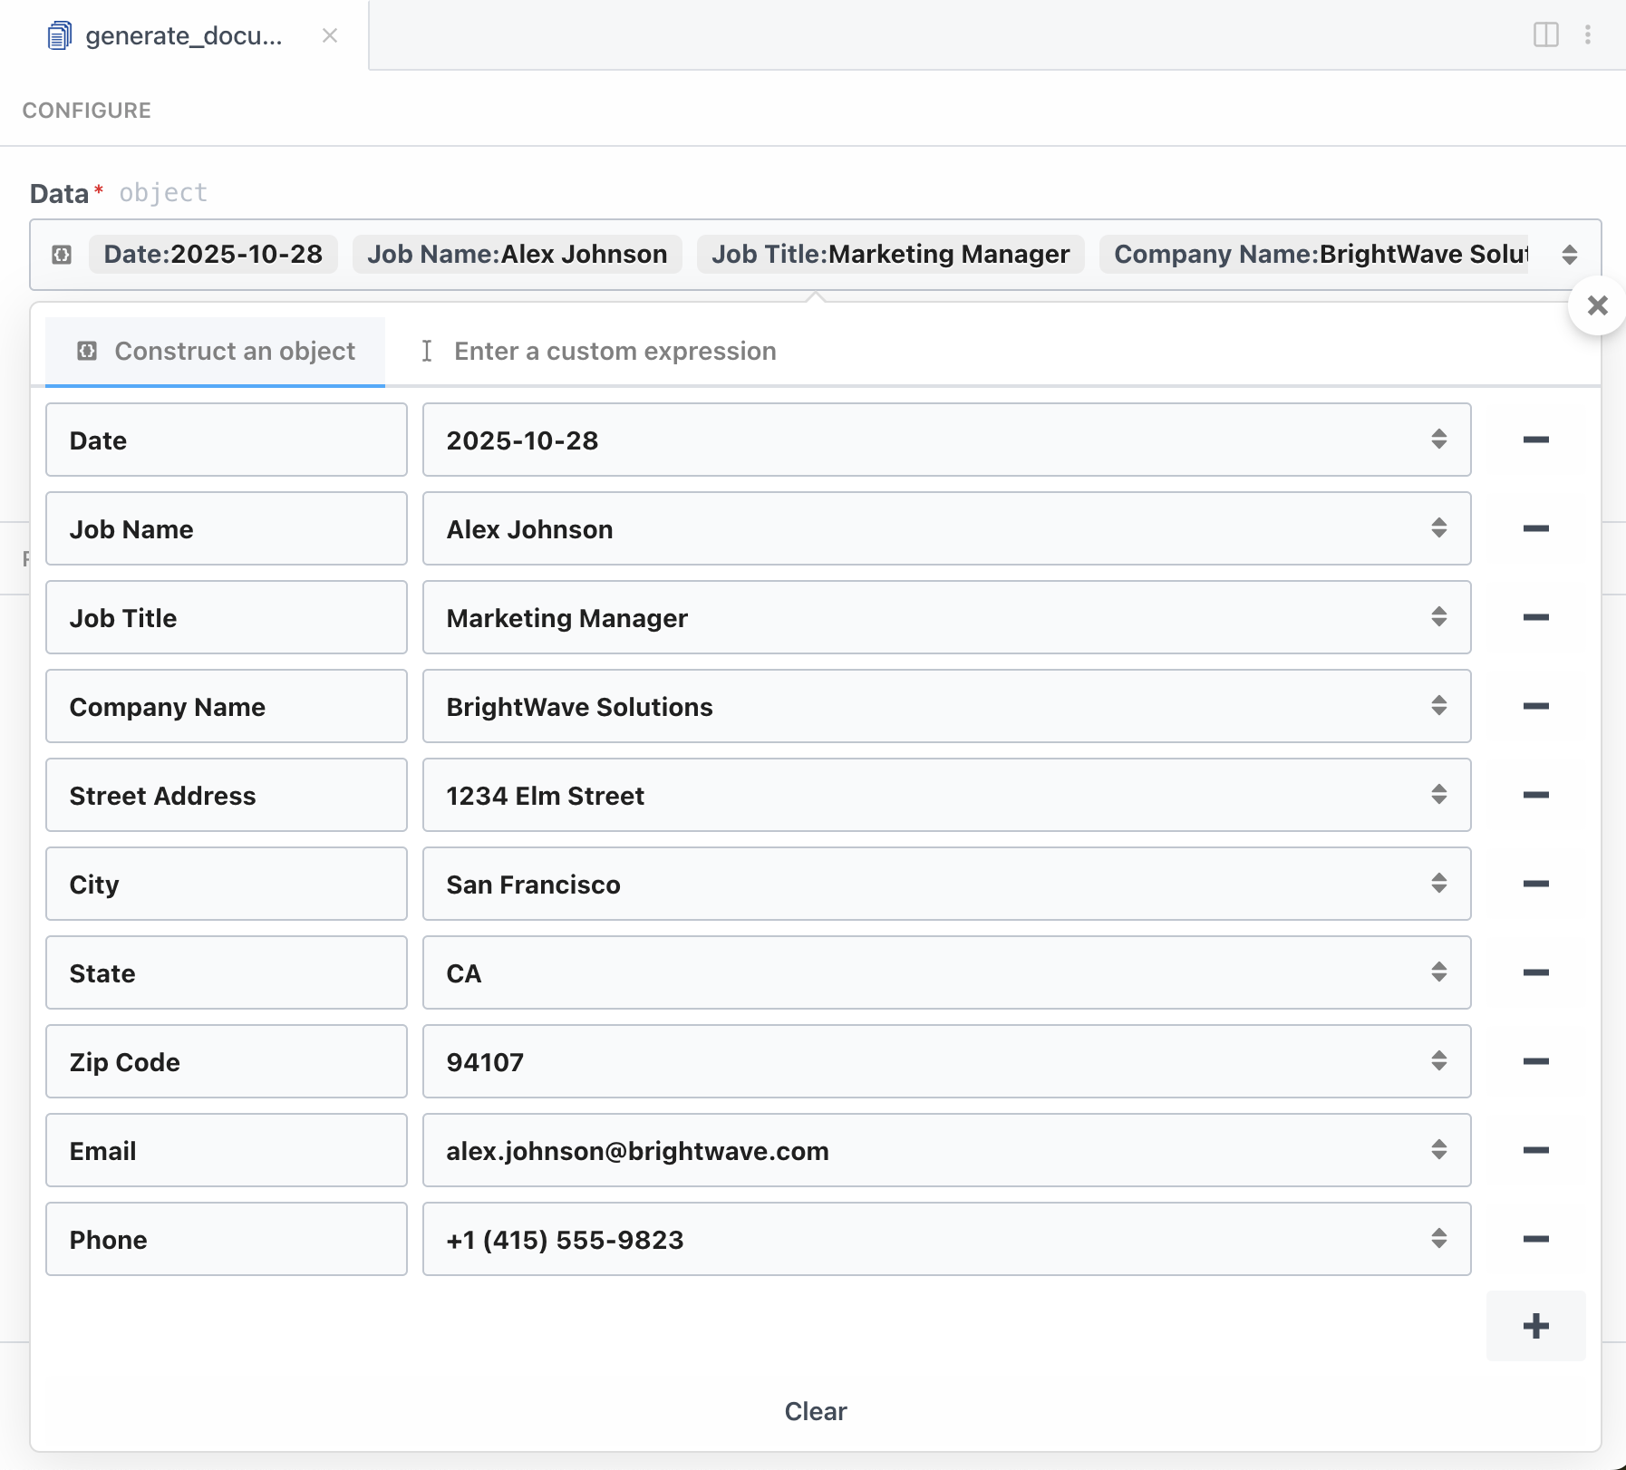Click the document icon on the generate_docu tab

57,35
